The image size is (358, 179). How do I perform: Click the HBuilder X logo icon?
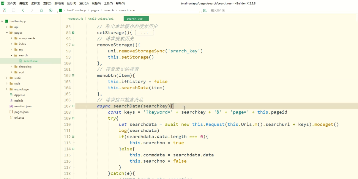[2, 3]
